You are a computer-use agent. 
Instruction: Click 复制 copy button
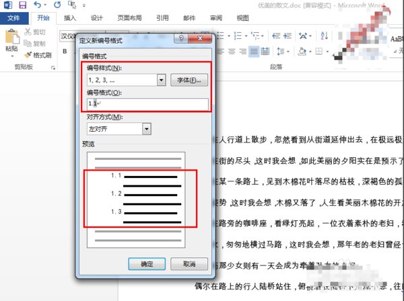pos(35,44)
